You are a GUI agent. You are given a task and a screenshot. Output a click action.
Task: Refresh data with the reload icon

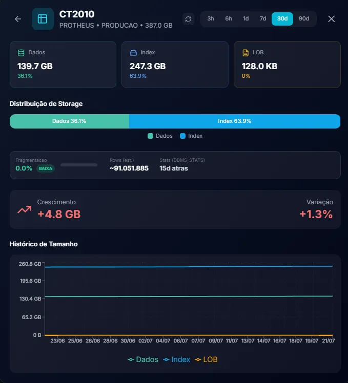point(188,19)
